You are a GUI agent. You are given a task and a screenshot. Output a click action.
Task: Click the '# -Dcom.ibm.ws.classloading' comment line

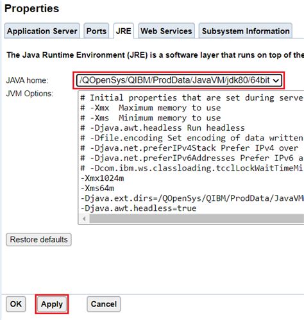coord(192,168)
